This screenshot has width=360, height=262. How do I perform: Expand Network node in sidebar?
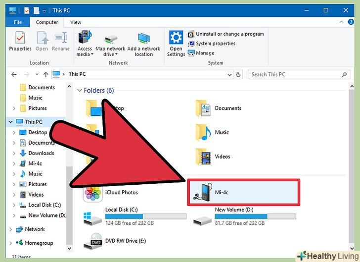click(10, 229)
